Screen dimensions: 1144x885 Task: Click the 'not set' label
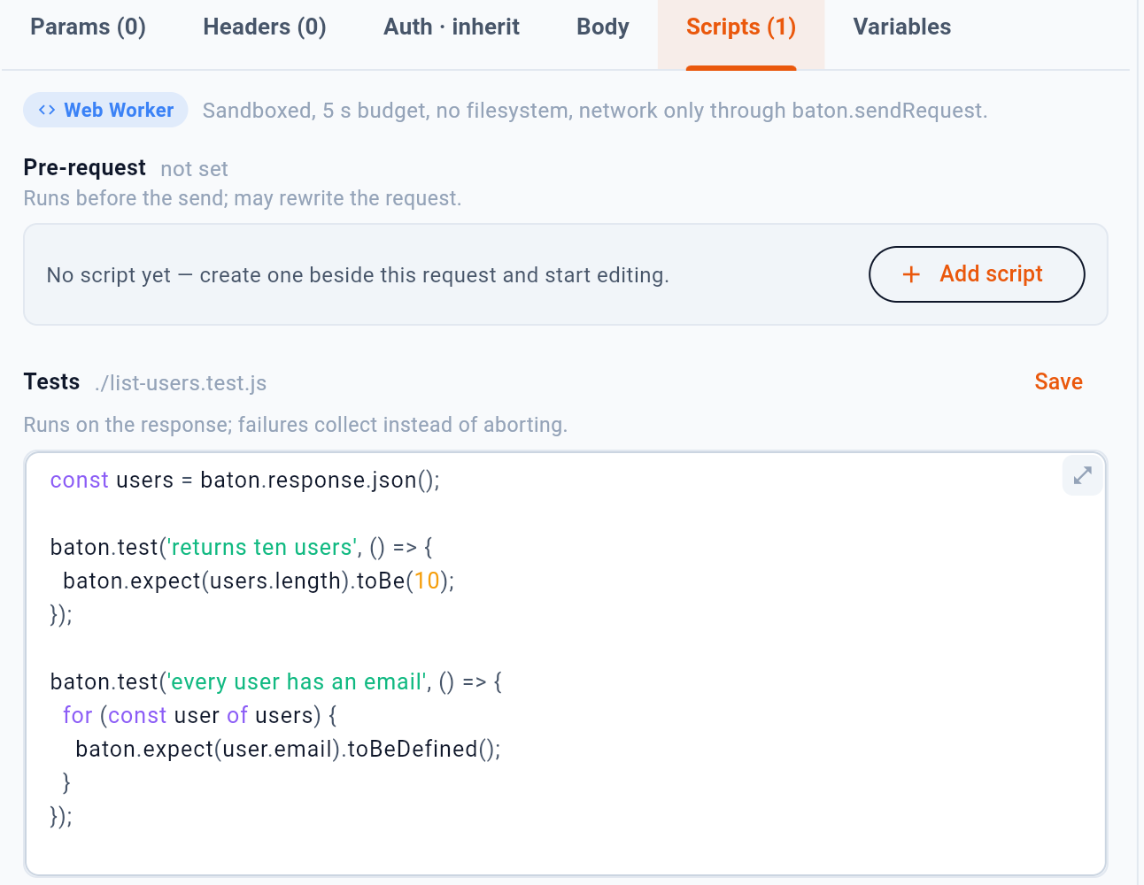[x=194, y=169]
